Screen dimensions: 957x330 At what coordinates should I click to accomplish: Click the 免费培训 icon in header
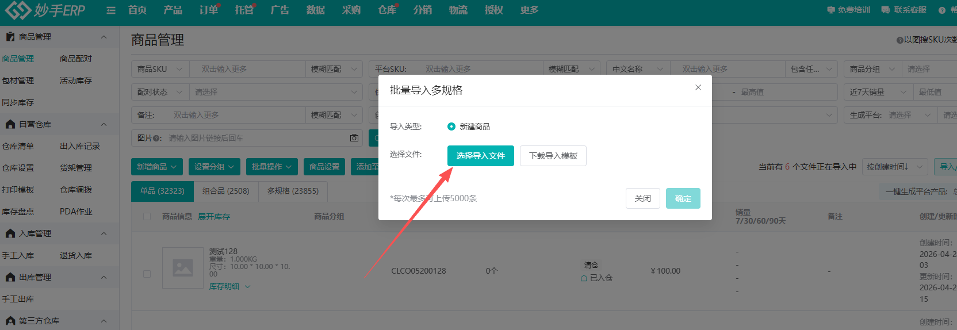830,10
